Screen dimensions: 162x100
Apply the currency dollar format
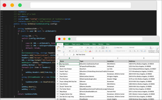130,51
